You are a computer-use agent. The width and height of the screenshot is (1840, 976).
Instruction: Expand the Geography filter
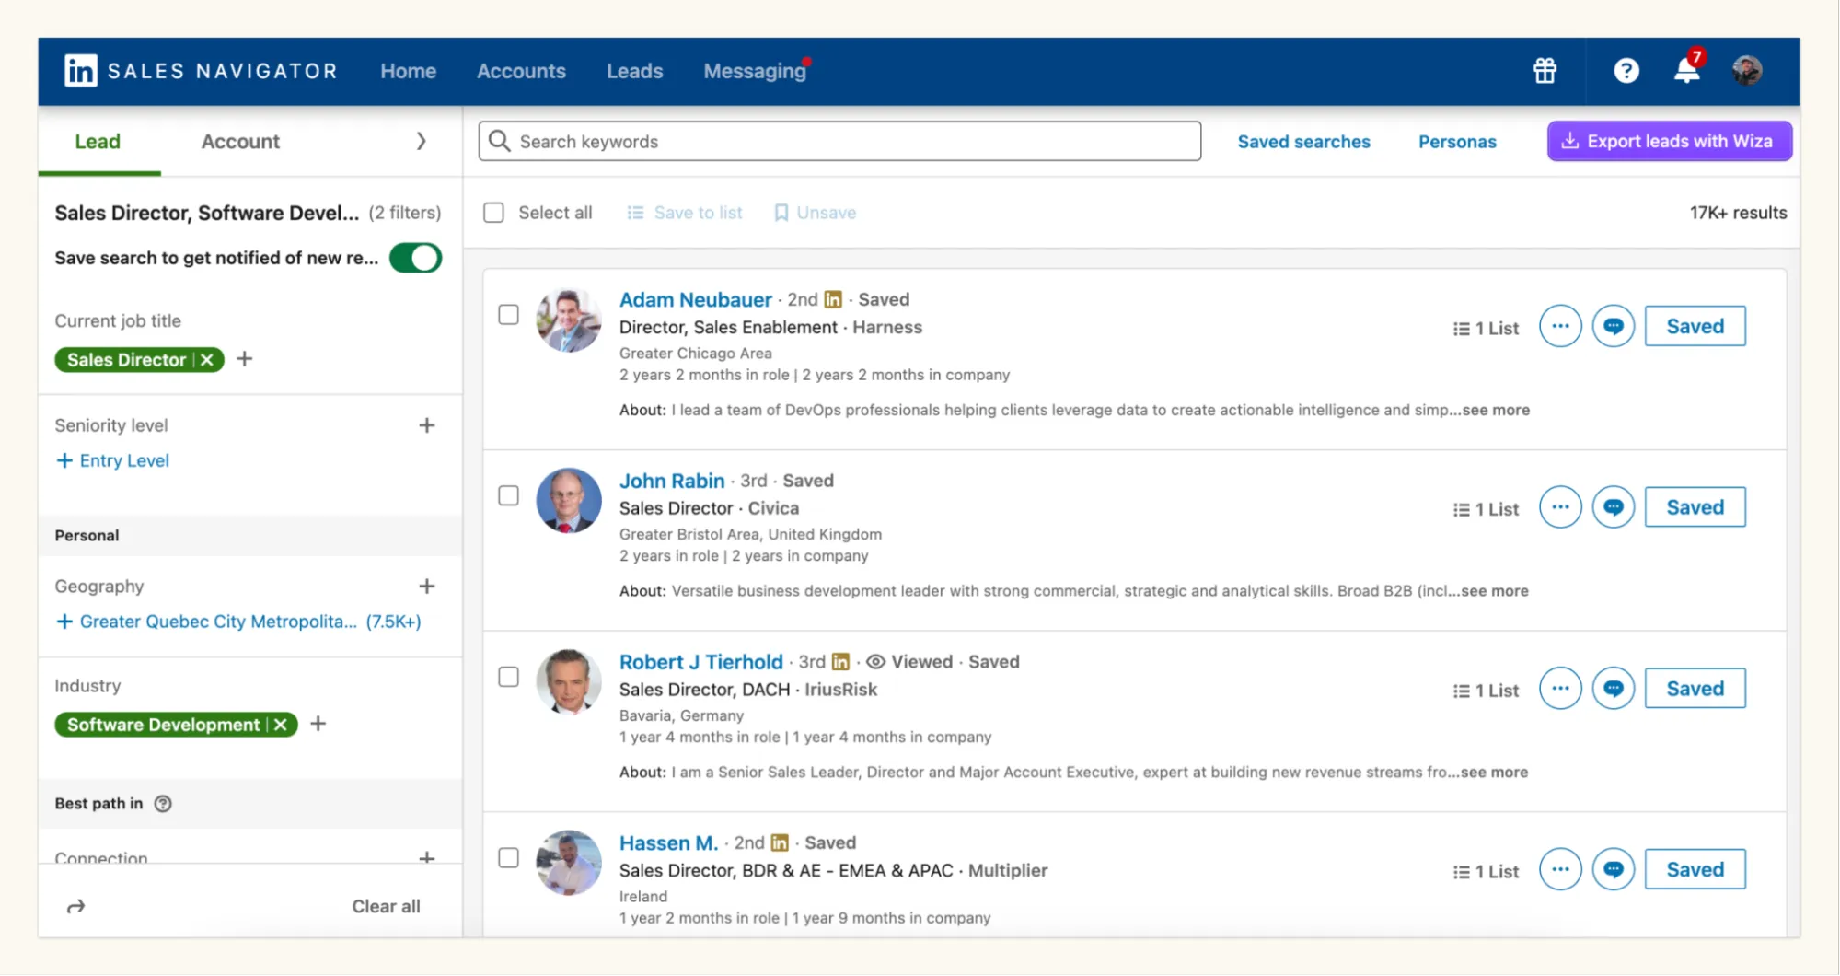click(427, 586)
